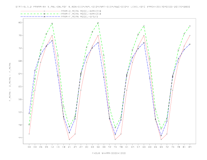
Task: Click x-axis forecast hour 75
Action: pos(173,147)
